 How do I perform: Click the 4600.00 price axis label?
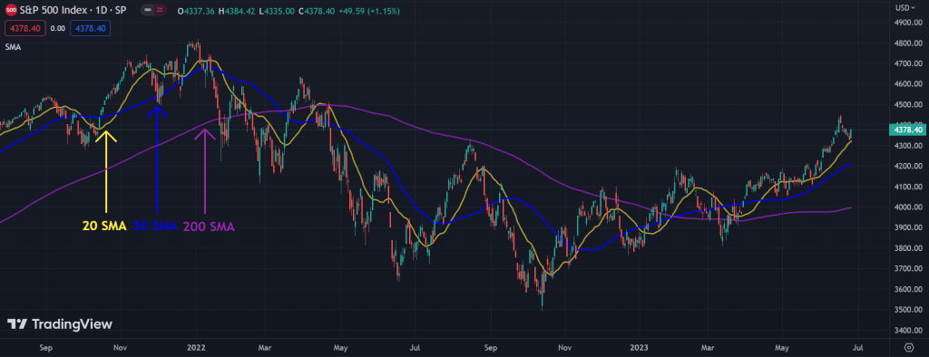point(907,84)
